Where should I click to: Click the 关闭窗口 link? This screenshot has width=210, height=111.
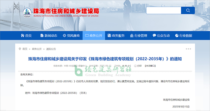(150, 66)
